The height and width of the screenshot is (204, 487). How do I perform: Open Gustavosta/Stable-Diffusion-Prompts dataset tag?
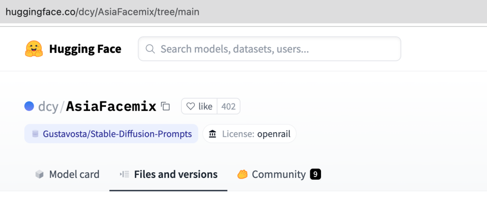tap(111, 134)
